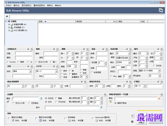
Task: Click the AB rename logo icon
Action: [x=161, y=10]
